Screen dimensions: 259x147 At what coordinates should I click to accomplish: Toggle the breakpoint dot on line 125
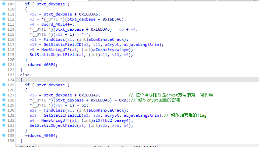pyautogui.click(x=4, y=85)
